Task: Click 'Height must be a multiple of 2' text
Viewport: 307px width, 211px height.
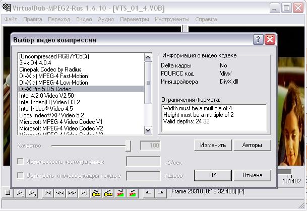Action: pos(198,115)
